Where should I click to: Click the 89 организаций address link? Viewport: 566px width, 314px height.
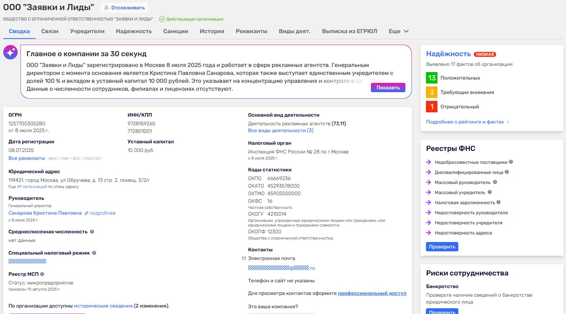(x=32, y=187)
